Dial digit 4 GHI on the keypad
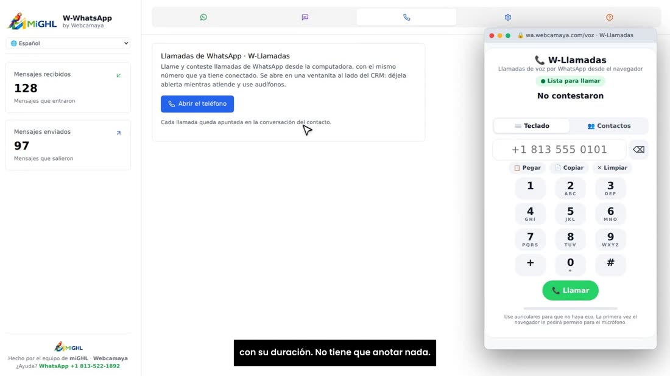 point(531,214)
